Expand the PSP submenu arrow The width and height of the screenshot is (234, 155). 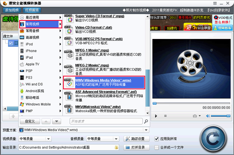click(60, 71)
